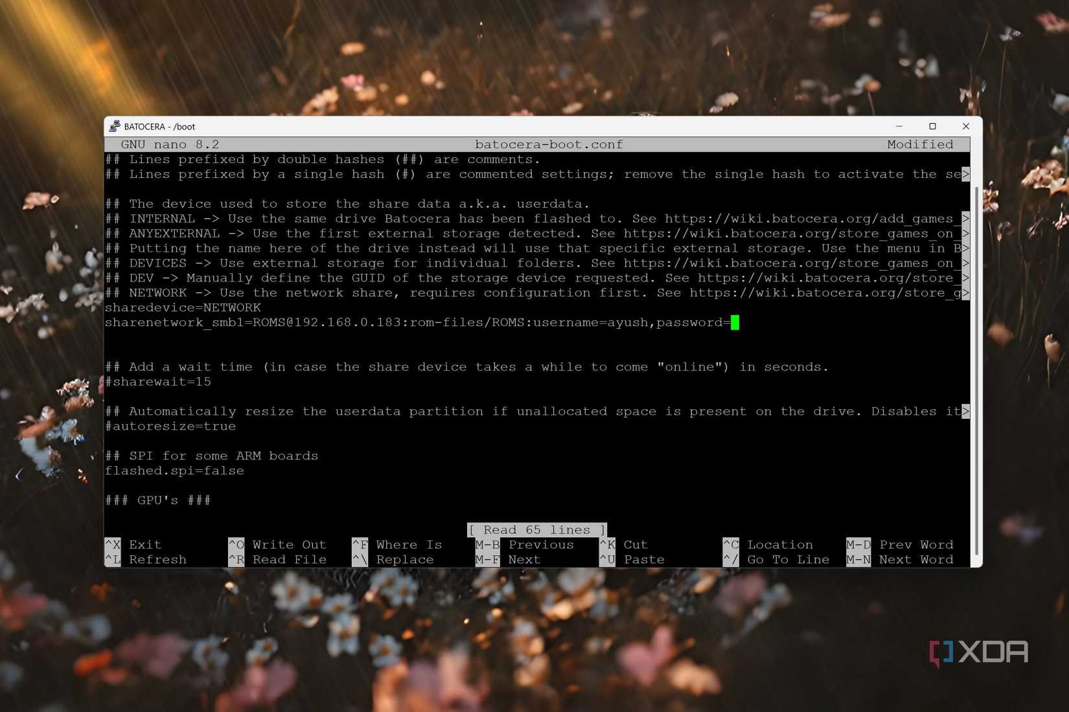
Task: Click the 'M-N Next Word' shortcut
Action: click(900, 560)
